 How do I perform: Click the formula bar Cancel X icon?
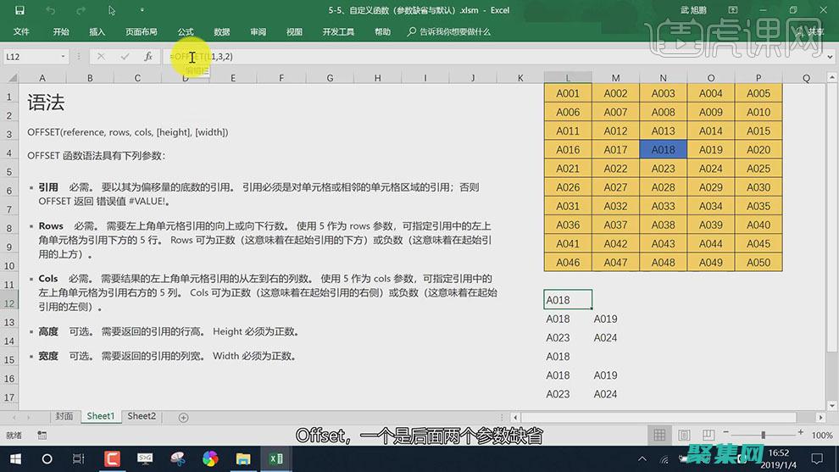pos(101,56)
